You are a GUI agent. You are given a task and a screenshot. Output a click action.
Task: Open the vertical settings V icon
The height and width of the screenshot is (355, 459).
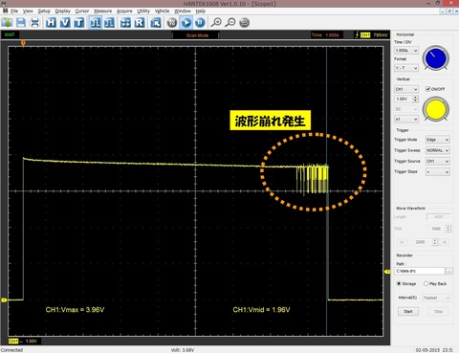point(65,23)
